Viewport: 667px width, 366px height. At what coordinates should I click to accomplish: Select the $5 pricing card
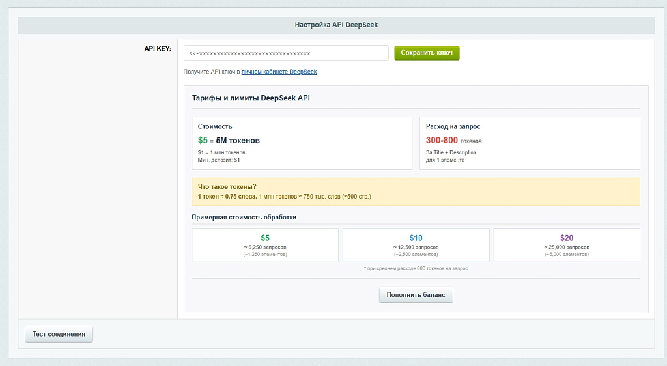point(265,245)
